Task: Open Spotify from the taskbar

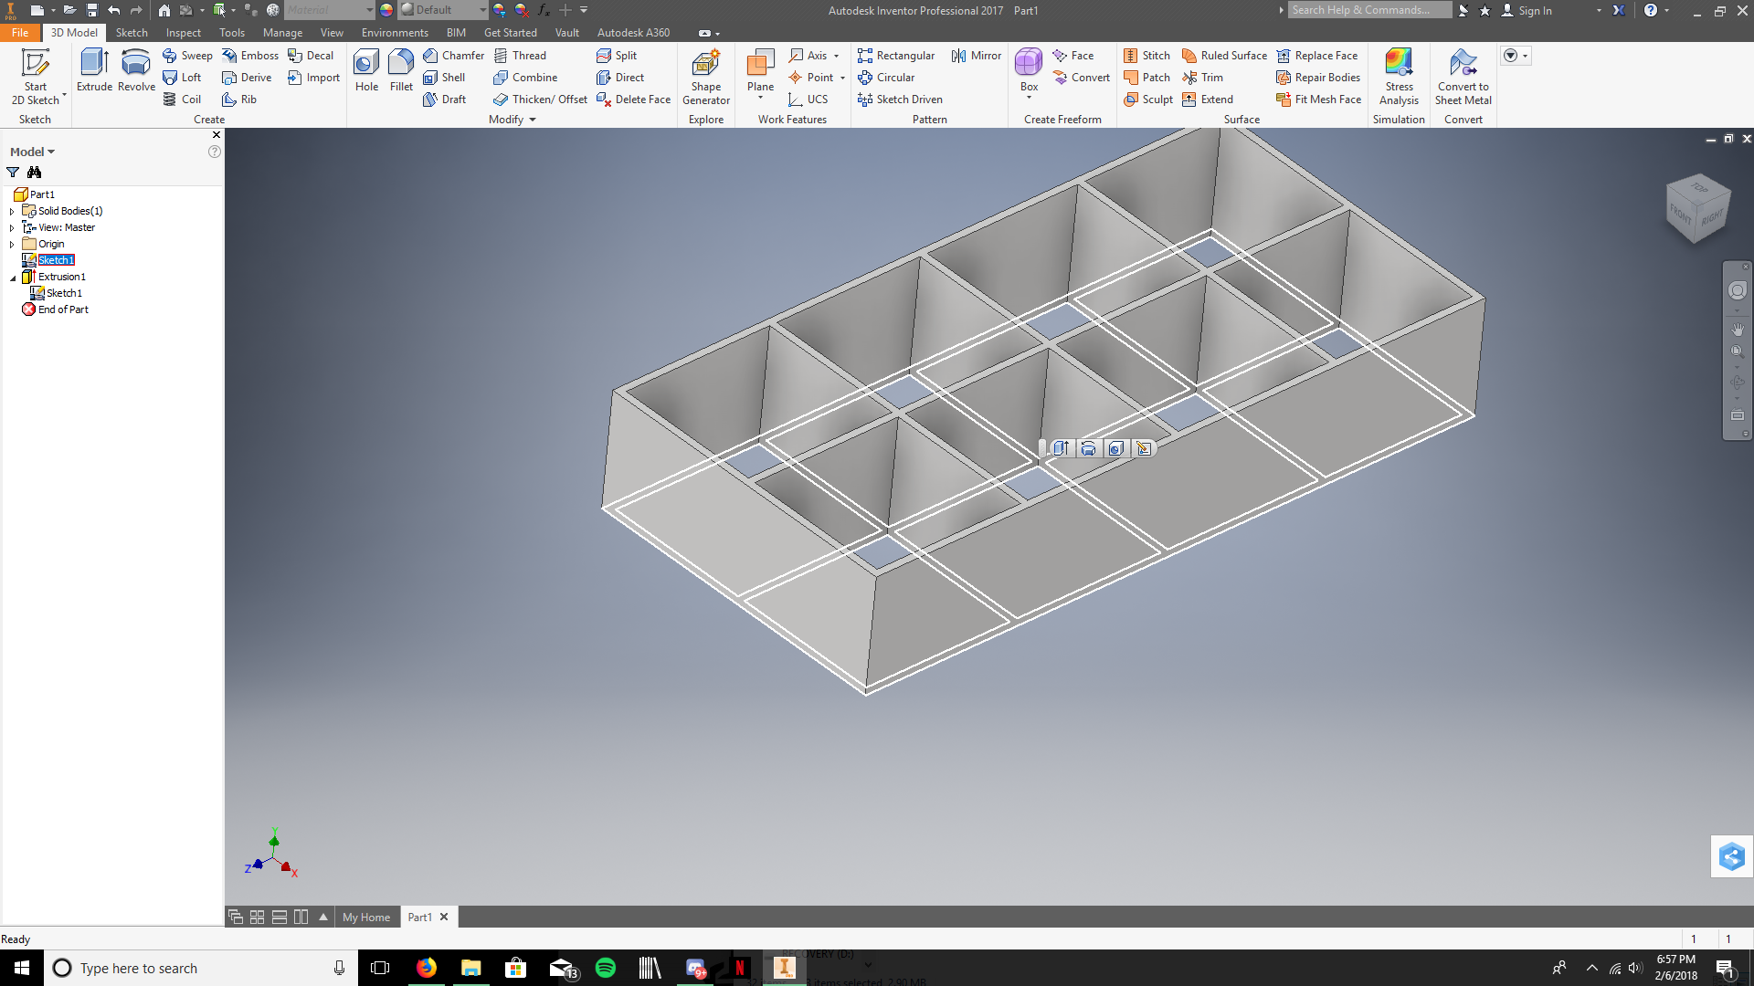Action: pyautogui.click(x=605, y=968)
